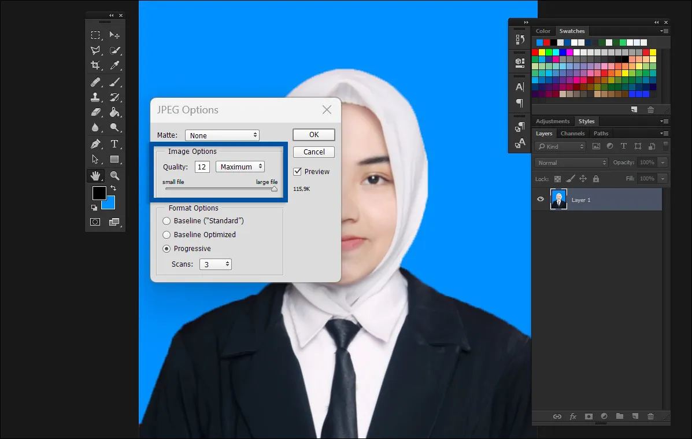The height and width of the screenshot is (439, 692).
Task: Select the Eraser tool
Action: pos(96,112)
